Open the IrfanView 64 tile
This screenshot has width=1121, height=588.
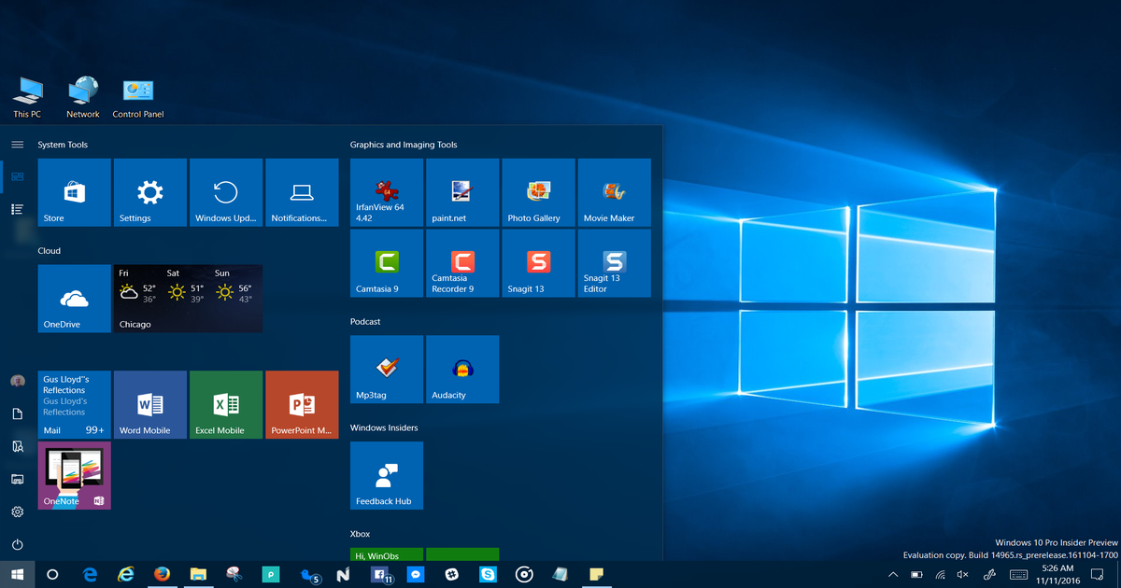pyautogui.click(x=386, y=192)
